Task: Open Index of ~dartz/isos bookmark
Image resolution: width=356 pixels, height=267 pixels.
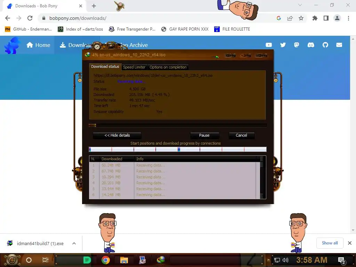Action: coord(80,29)
